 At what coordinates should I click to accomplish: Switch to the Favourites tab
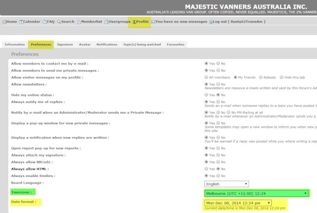(x=176, y=44)
